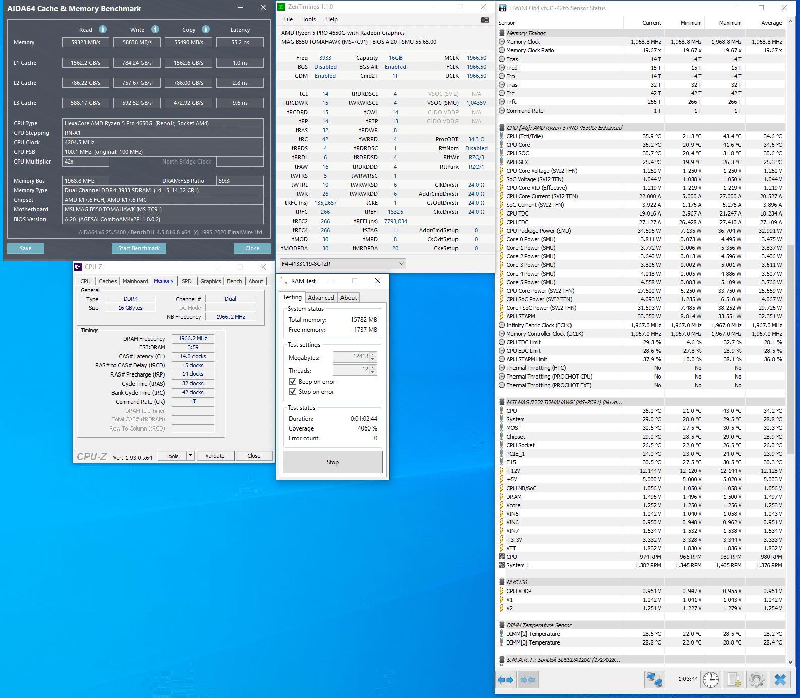Open the CPU-Z Tools dropdown arrow
This screenshot has height=698, width=800.
tap(190, 456)
